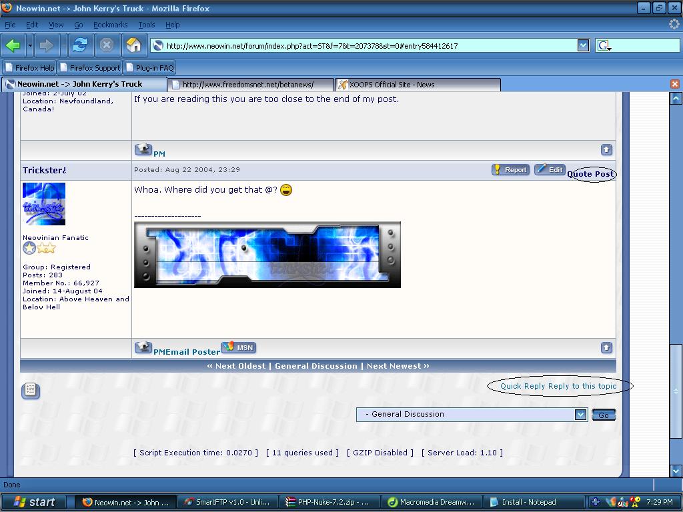Screen dimensions: 683x512
Task: Switch to the Neowin.net John Kerry's Truck tab
Action: (x=85, y=84)
